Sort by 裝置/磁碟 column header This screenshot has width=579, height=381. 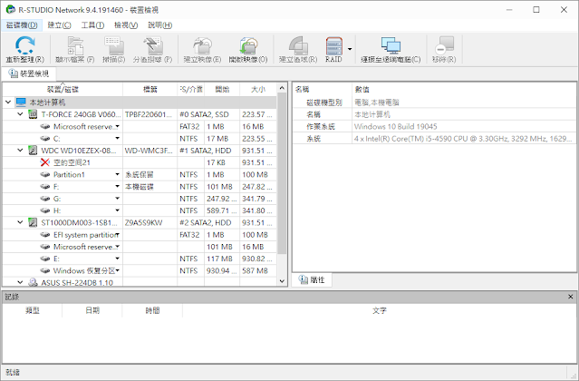pyautogui.click(x=63, y=89)
